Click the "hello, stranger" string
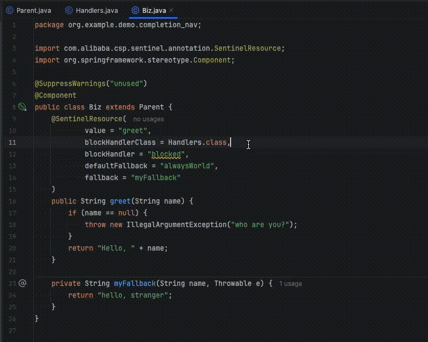 133,295
